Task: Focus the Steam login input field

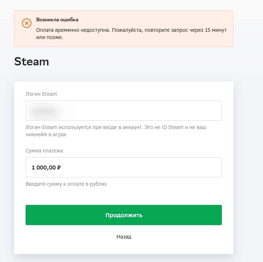Action: tap(124, 111)
